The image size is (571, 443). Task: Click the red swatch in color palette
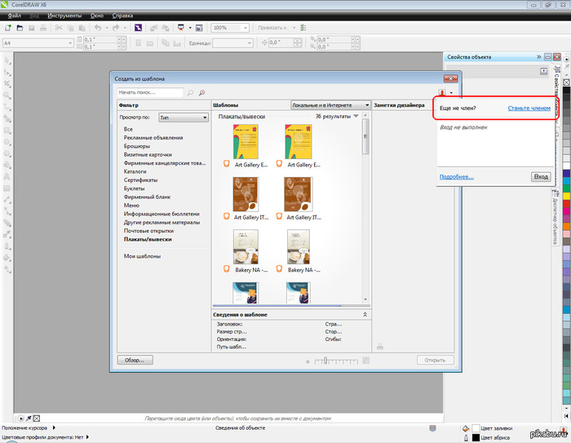[x=567, y=204]
